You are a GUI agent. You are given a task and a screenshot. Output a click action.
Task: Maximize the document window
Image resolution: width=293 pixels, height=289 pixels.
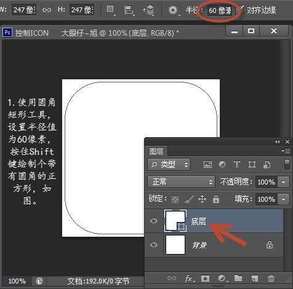click(251, 31)
